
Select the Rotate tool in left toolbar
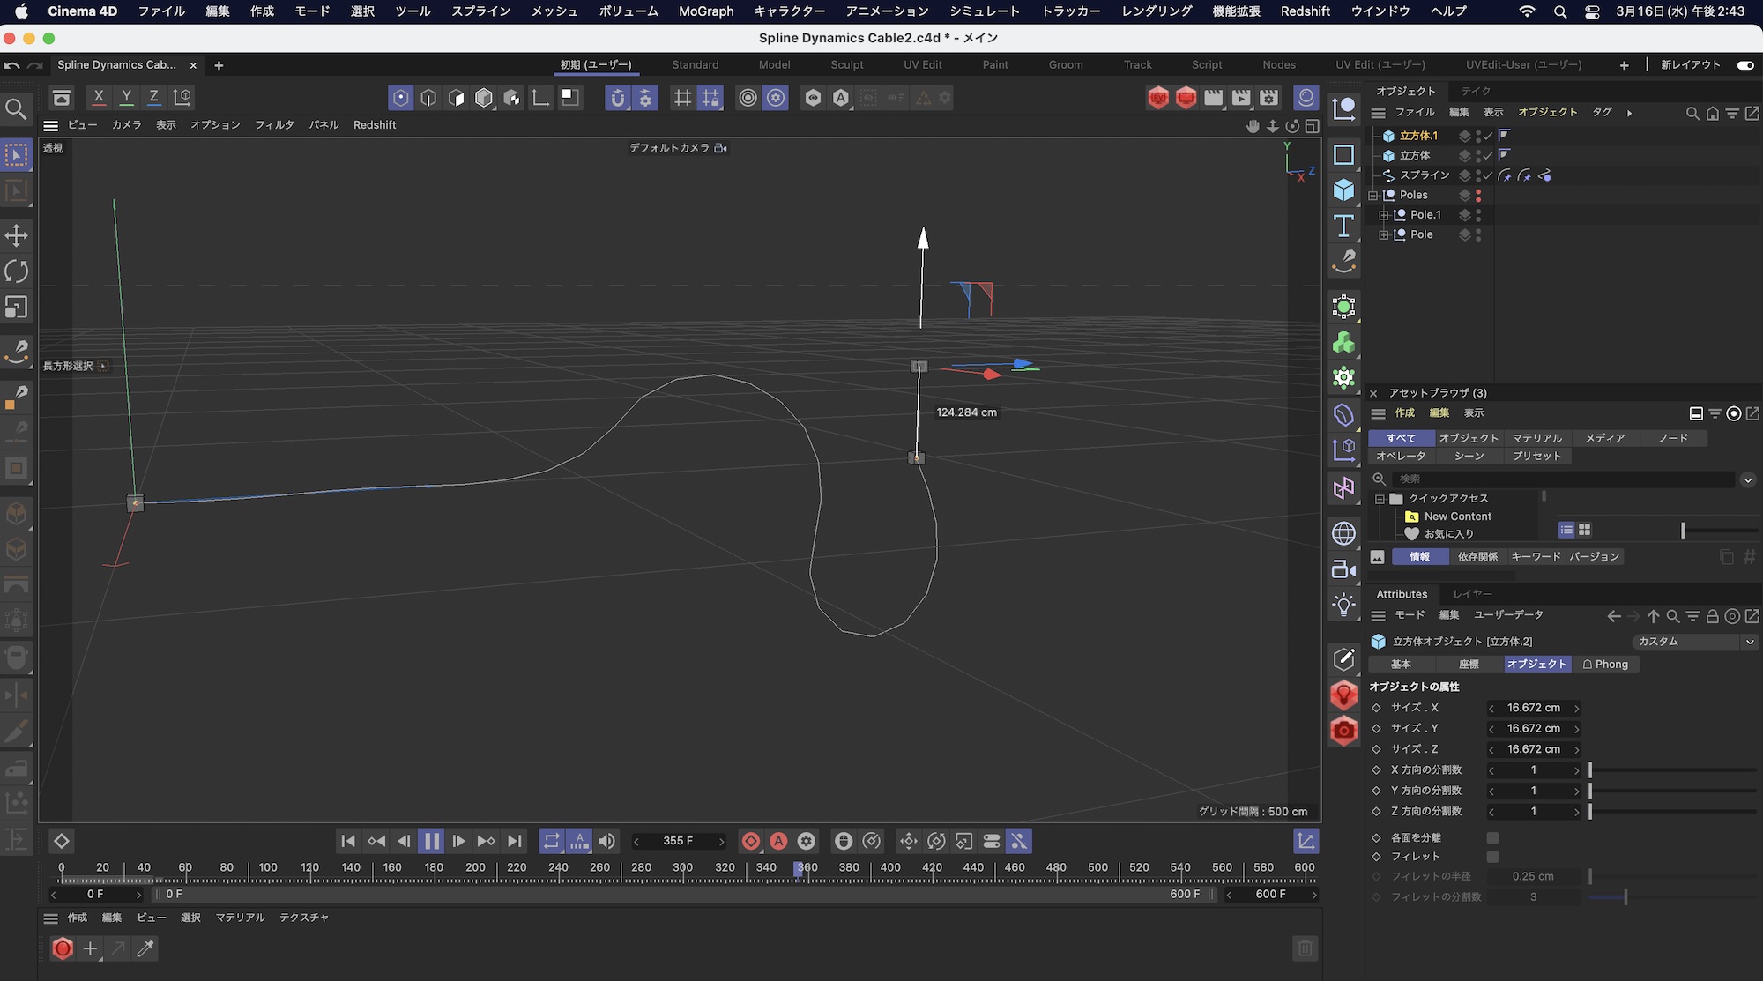tap(16, 271)
